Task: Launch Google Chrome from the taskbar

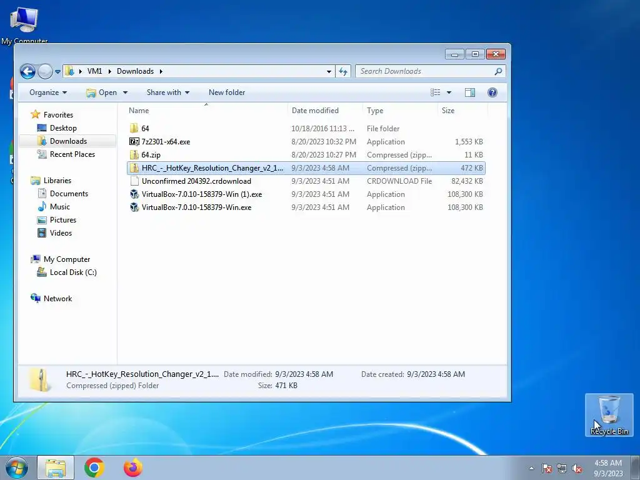Action: (x=94, y=467)
